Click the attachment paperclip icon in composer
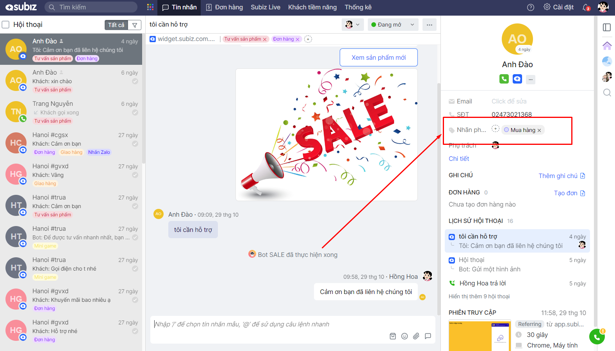 416,336
